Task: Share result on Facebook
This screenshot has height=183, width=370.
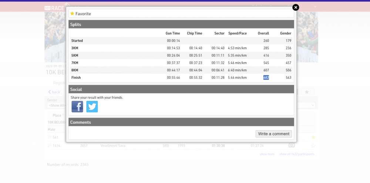Action: pyautogui.click(x=77, y=106)
